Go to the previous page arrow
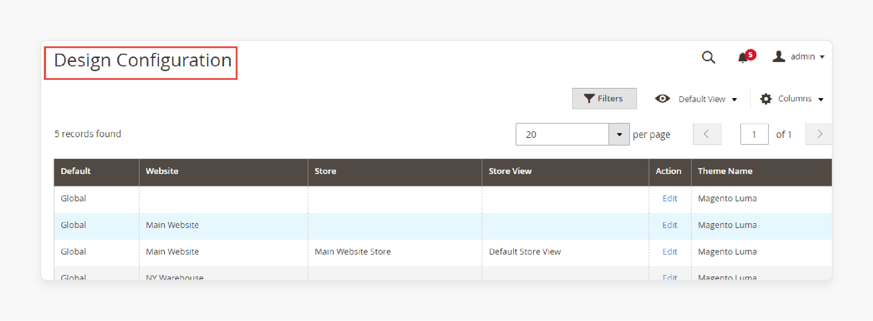Viewport: 873px width, 321px height. coord(707,134)
